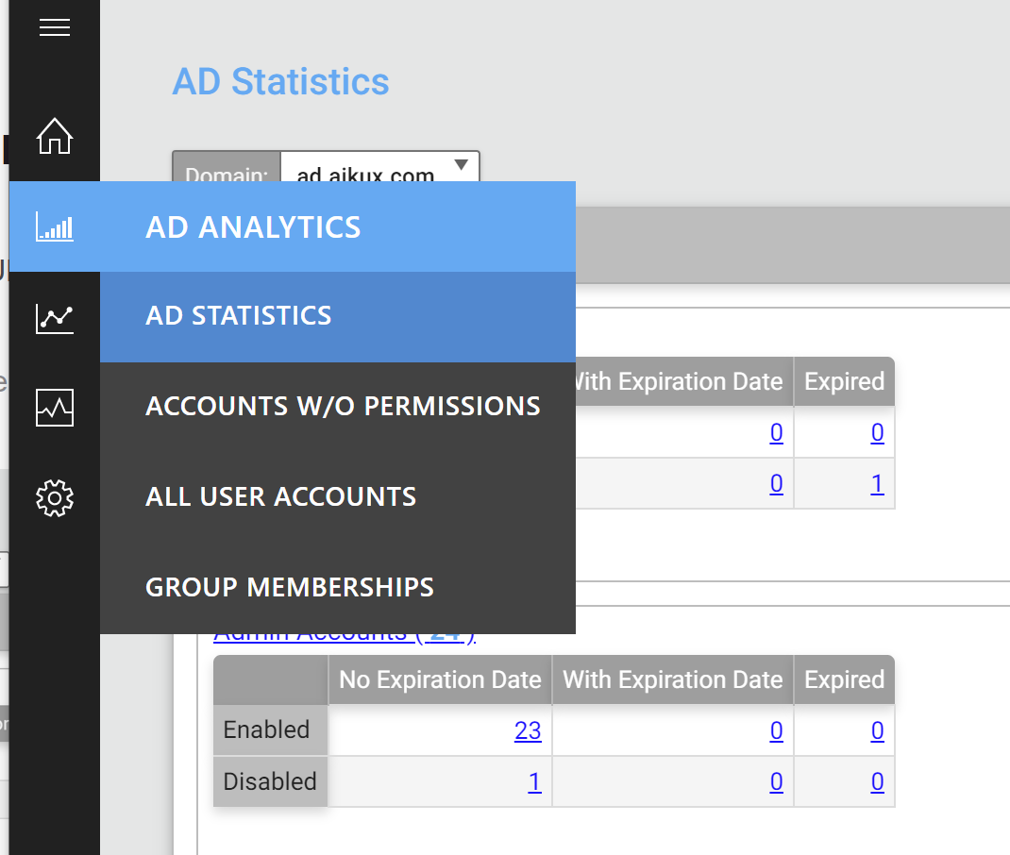Open settings via the gear icon

coord(55,497)
